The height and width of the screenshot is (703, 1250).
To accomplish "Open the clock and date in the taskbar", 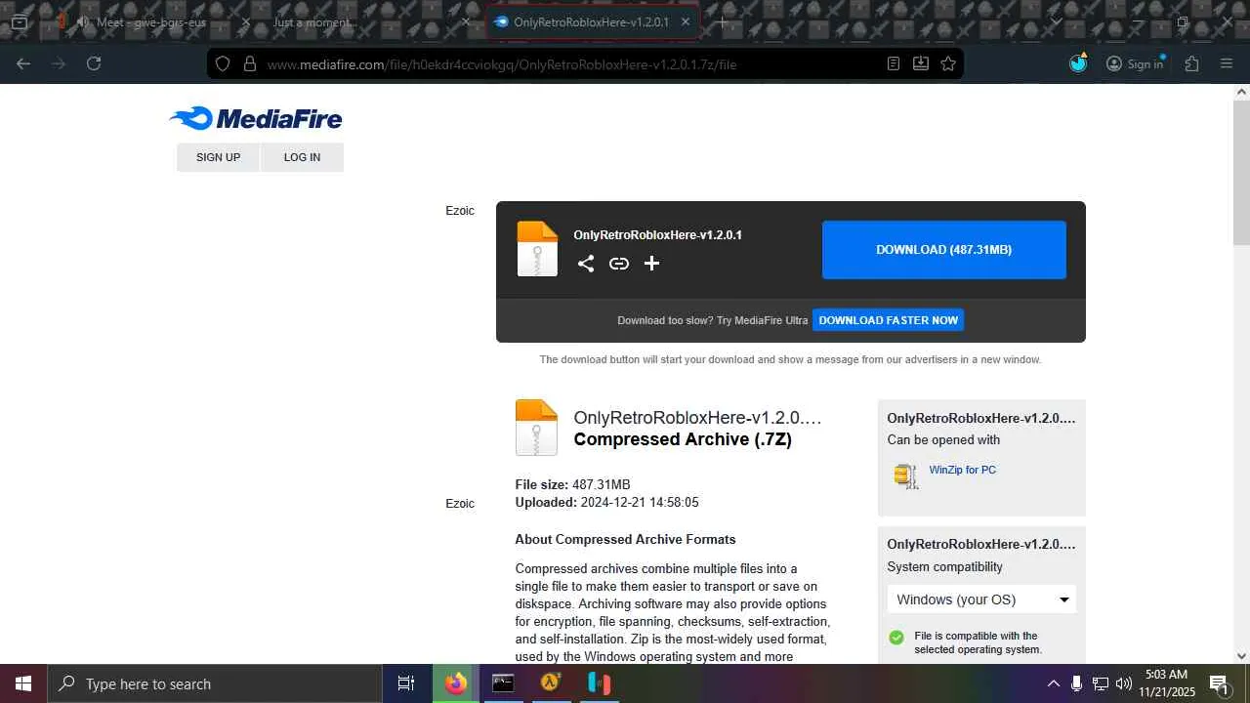I will (1167, 683).
